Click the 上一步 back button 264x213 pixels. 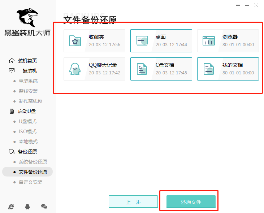point(133,202)
